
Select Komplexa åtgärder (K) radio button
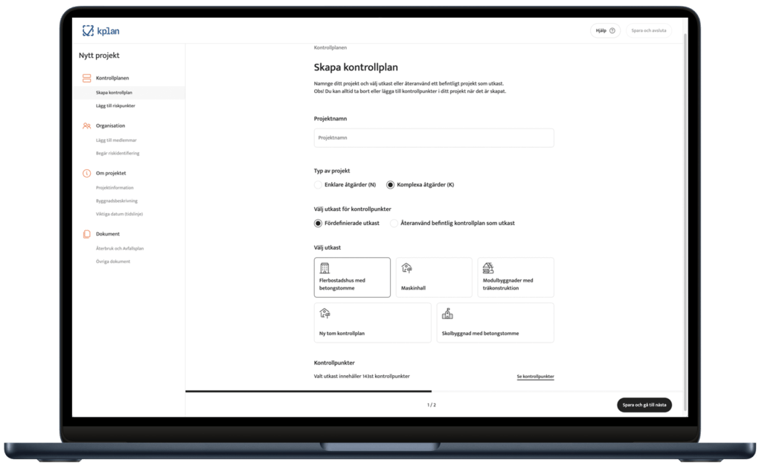click(391, 184)
